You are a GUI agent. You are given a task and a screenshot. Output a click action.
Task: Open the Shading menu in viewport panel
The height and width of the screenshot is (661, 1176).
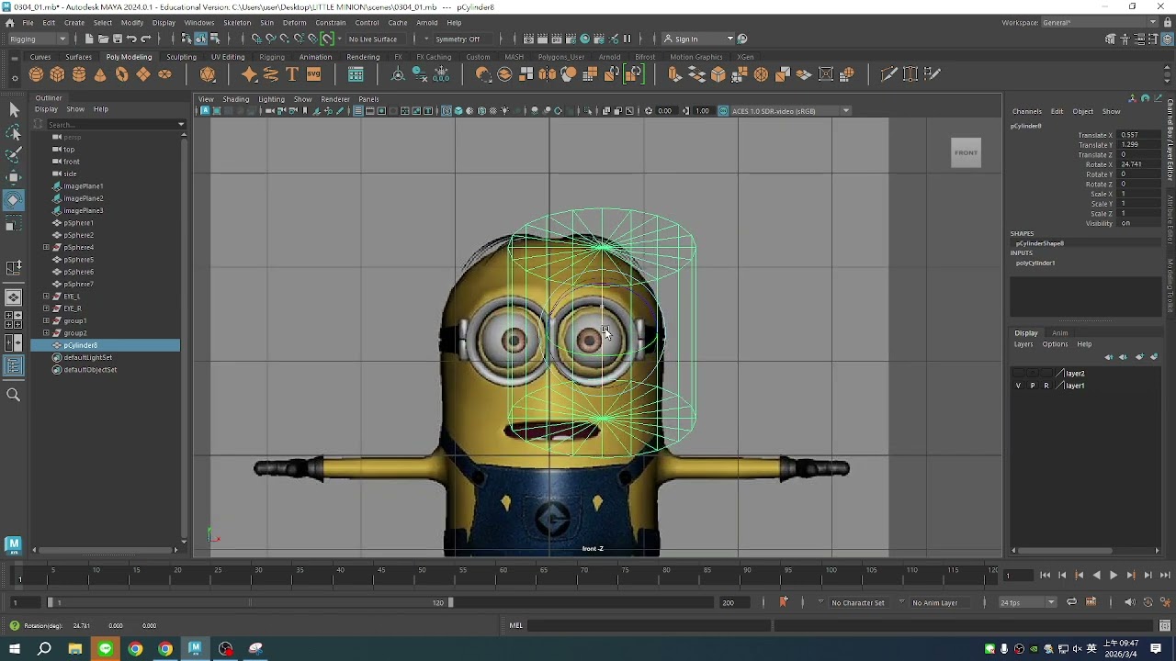click(x=236, y=99)
